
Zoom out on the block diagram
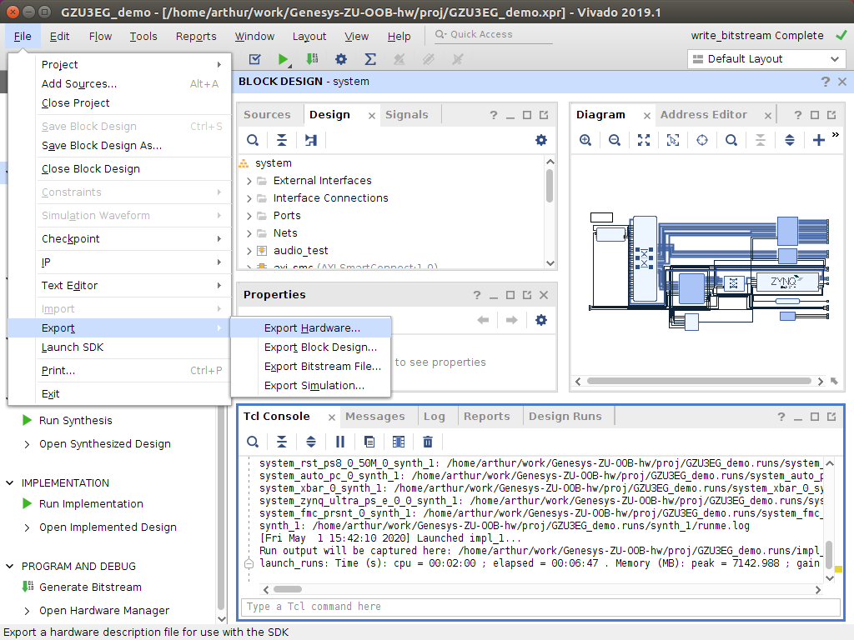[x=615, y=140]
